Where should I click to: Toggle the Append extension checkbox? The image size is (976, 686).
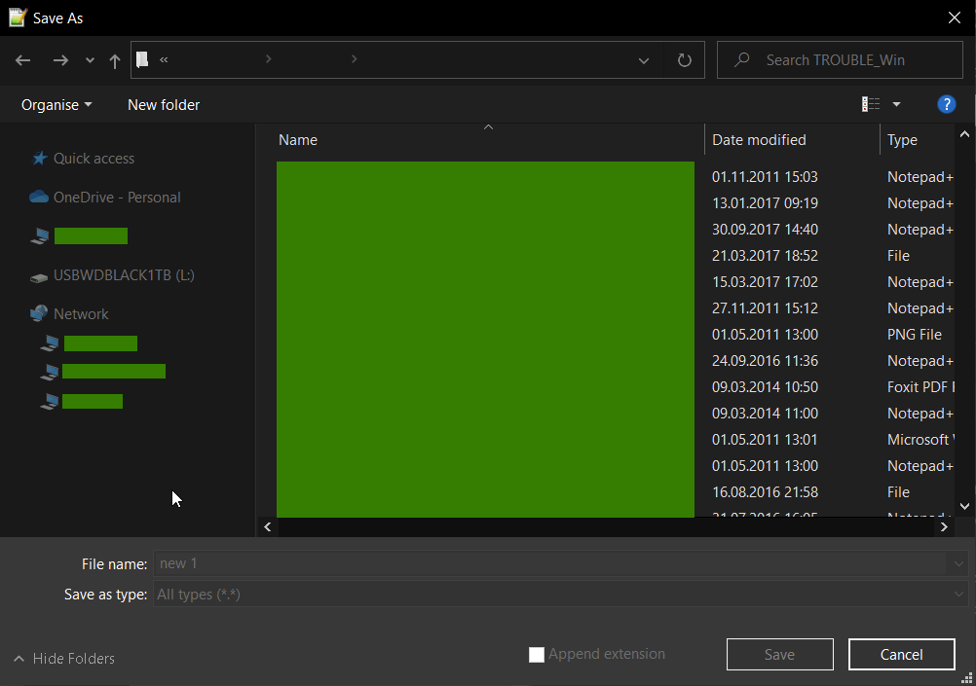point(536,654)
